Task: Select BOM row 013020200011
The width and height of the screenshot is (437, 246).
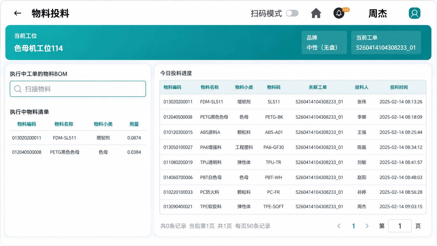Action: coord(78,138)
